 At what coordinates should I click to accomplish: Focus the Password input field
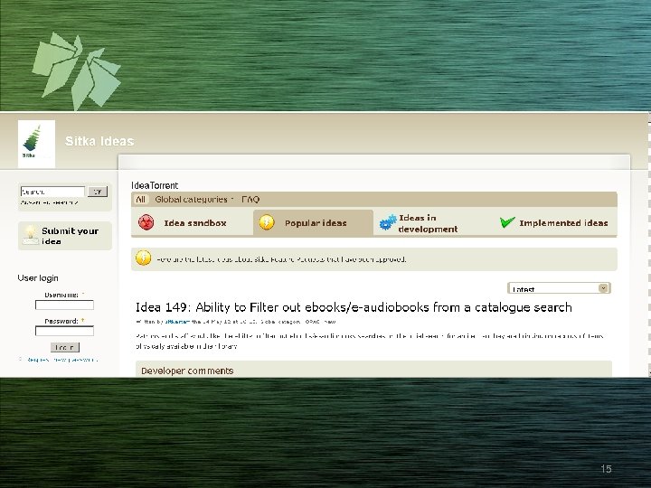pyautogui.click(x=64, y=331)
